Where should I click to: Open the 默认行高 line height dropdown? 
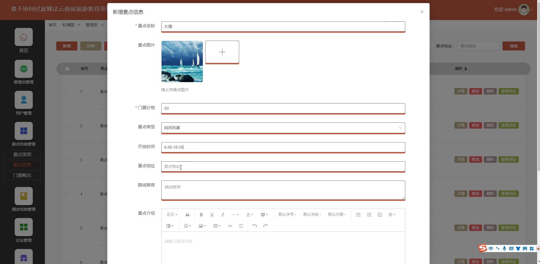pos(337,215)
